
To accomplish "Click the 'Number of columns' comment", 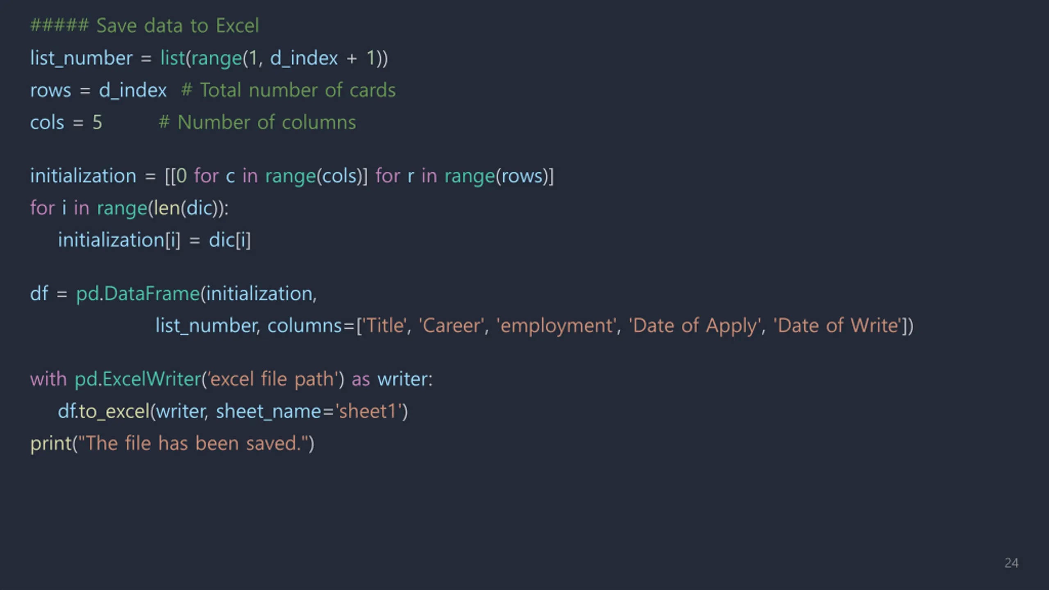I will click(257, 122).
